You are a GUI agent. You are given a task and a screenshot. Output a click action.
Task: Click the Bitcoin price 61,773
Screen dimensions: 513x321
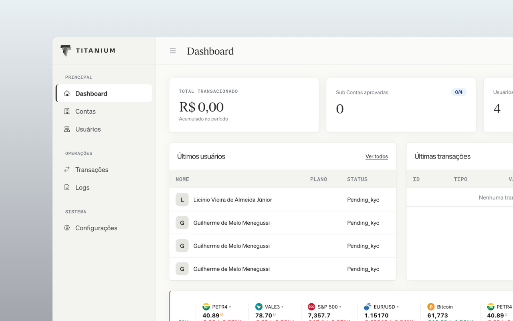438,315
